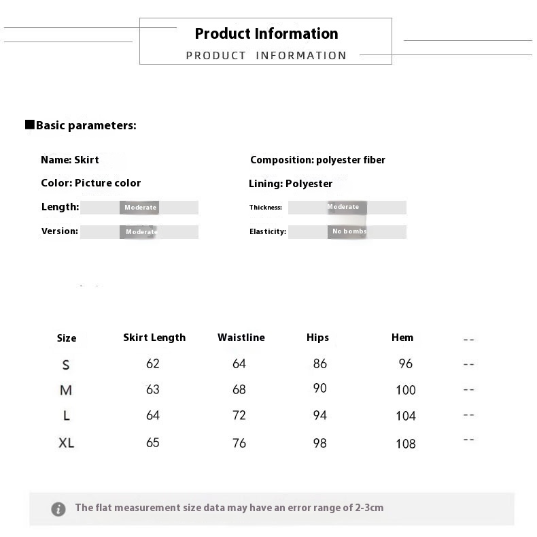Click the Color: Picture color text
Screen dimensions: 537x537
pos(91,183)
